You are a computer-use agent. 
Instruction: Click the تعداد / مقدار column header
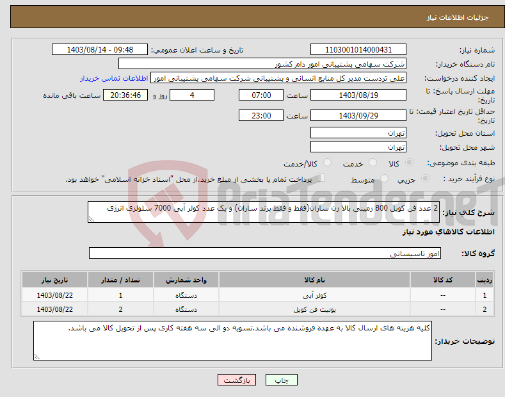point(120,280)
